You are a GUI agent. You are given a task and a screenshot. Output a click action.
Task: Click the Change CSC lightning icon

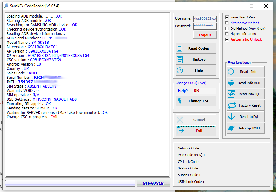click(180, 101)
